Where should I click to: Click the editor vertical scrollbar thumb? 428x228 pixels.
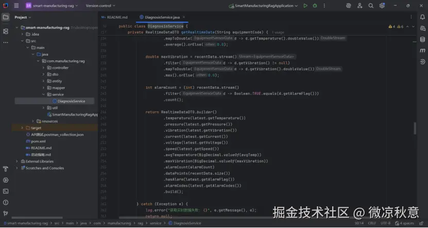[x=415, y=128]
